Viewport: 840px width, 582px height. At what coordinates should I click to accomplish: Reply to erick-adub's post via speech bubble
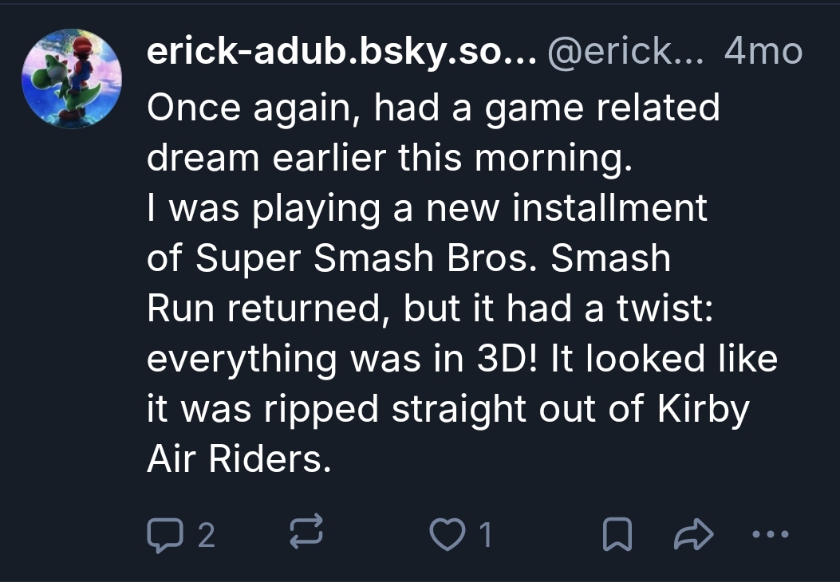(164, 534)
